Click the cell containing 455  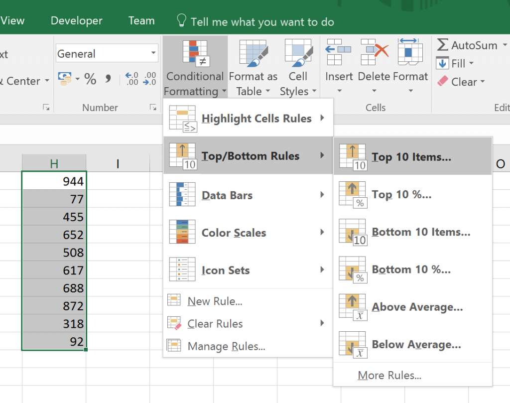[54, 217]
